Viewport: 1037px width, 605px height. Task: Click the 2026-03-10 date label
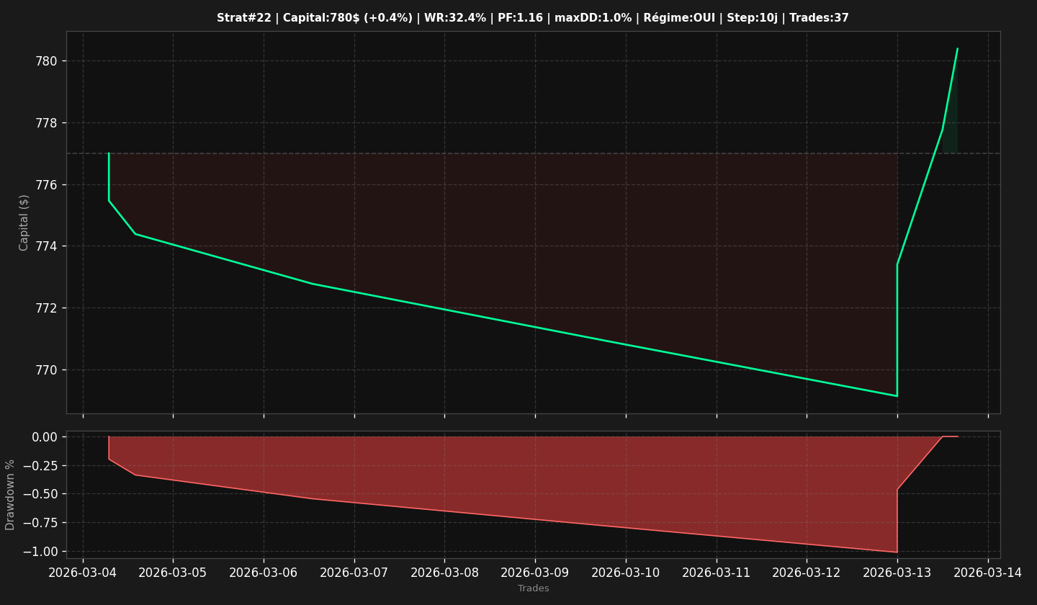626,573
